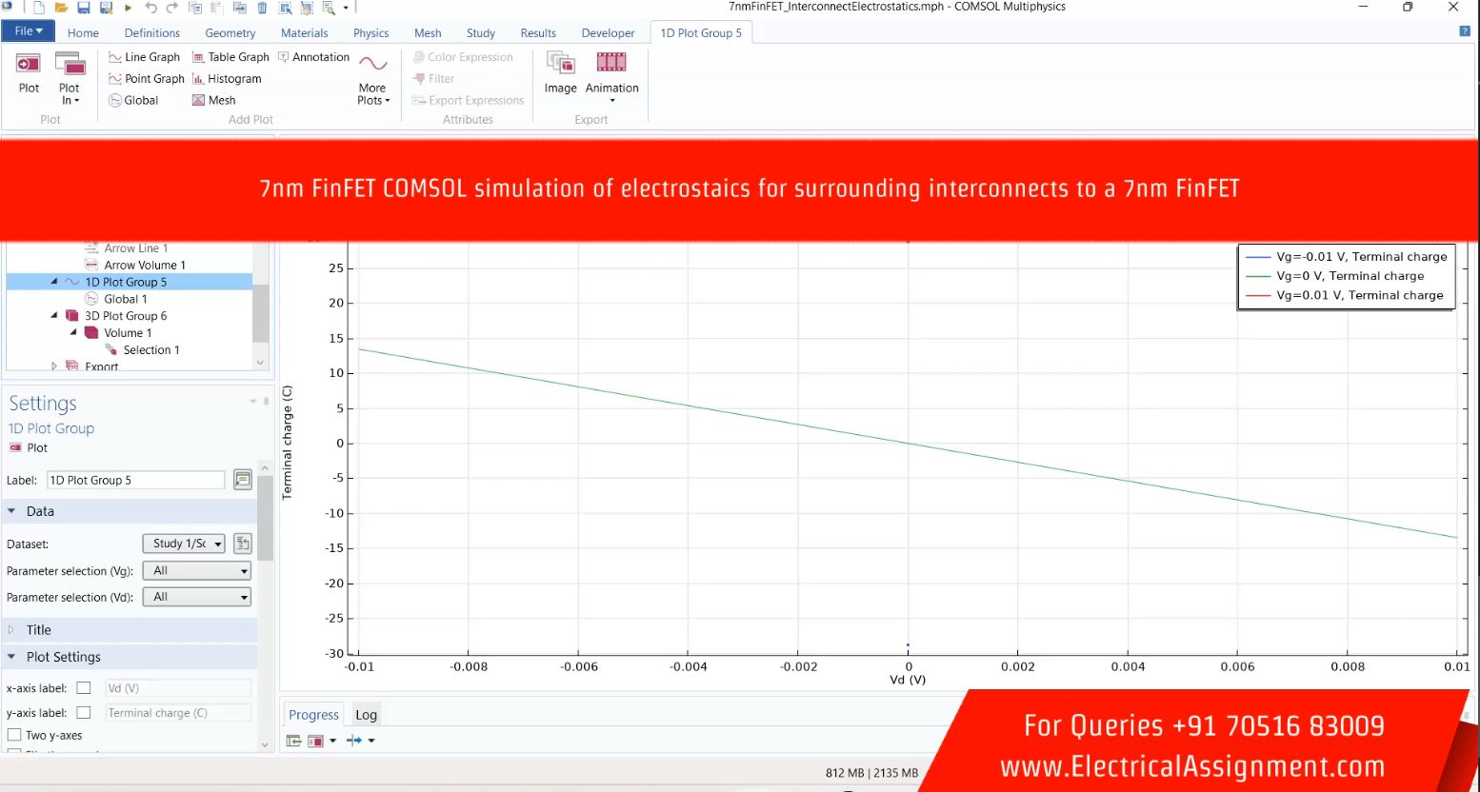Add a Table Graph plot
Screen dimensions: 1480x792
[x=230, y=57]
